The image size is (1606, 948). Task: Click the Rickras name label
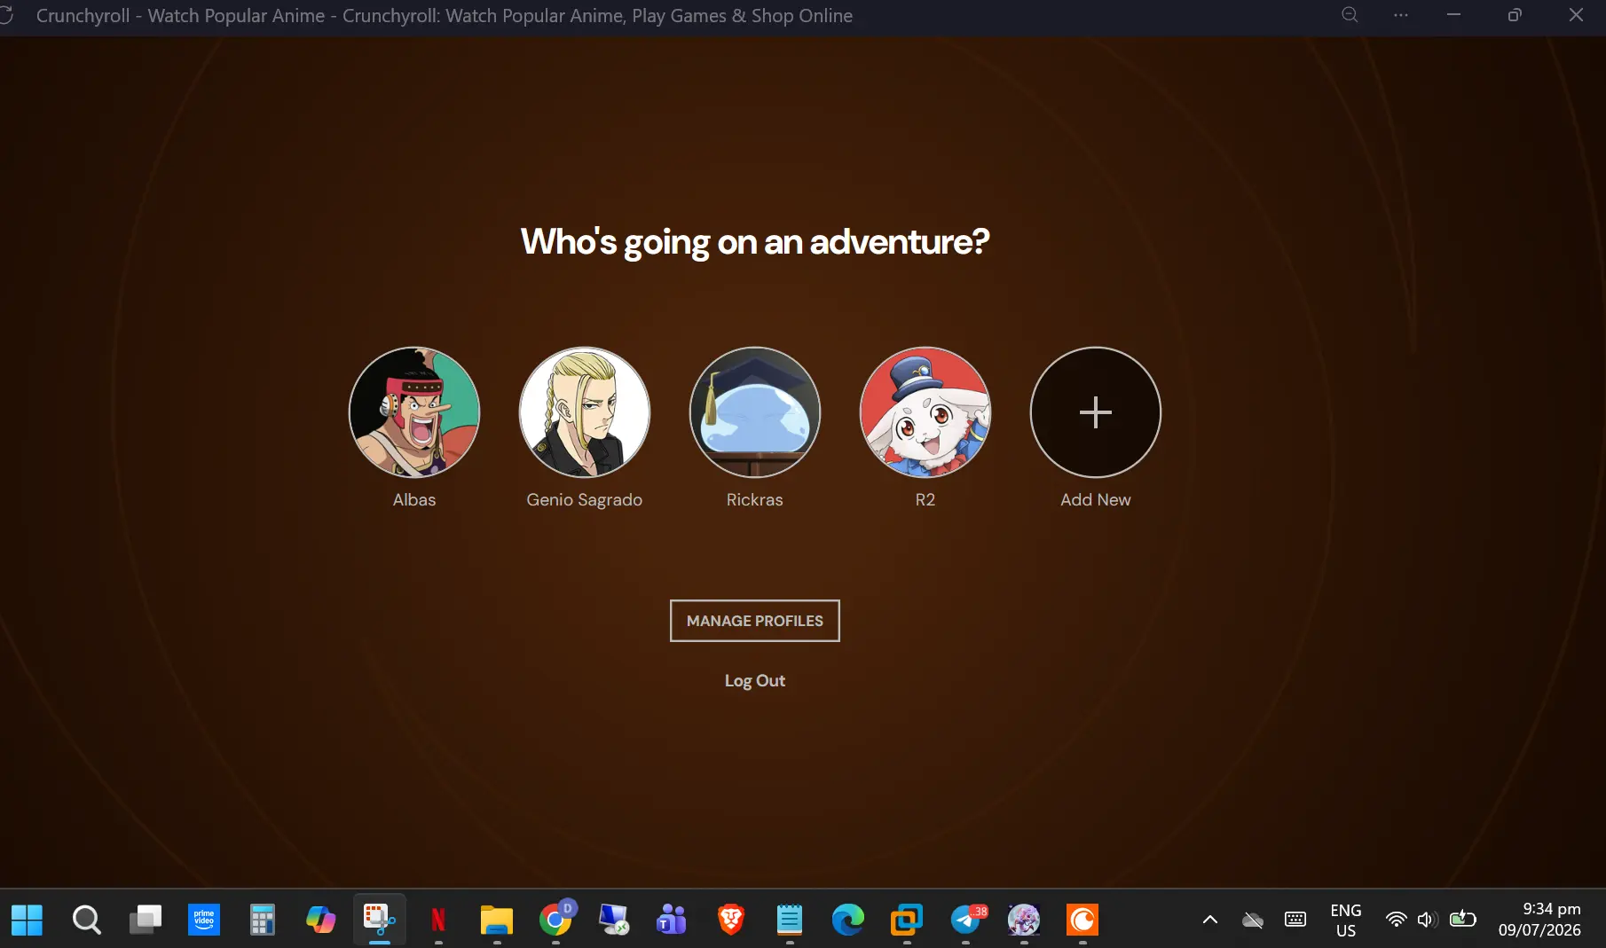[755, 499]
